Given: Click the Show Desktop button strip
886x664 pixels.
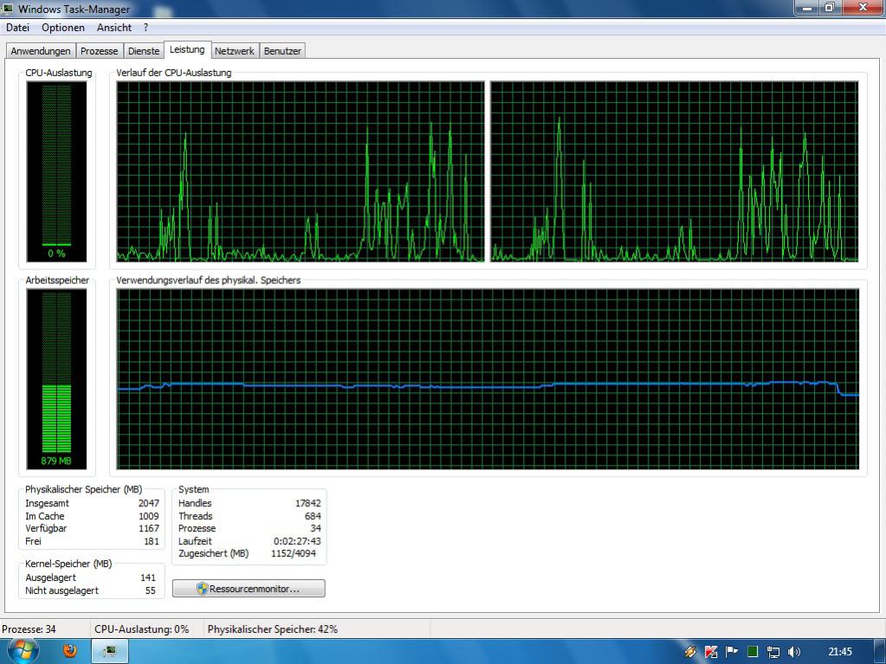Looking at the screenshot, I should (880, 652).
